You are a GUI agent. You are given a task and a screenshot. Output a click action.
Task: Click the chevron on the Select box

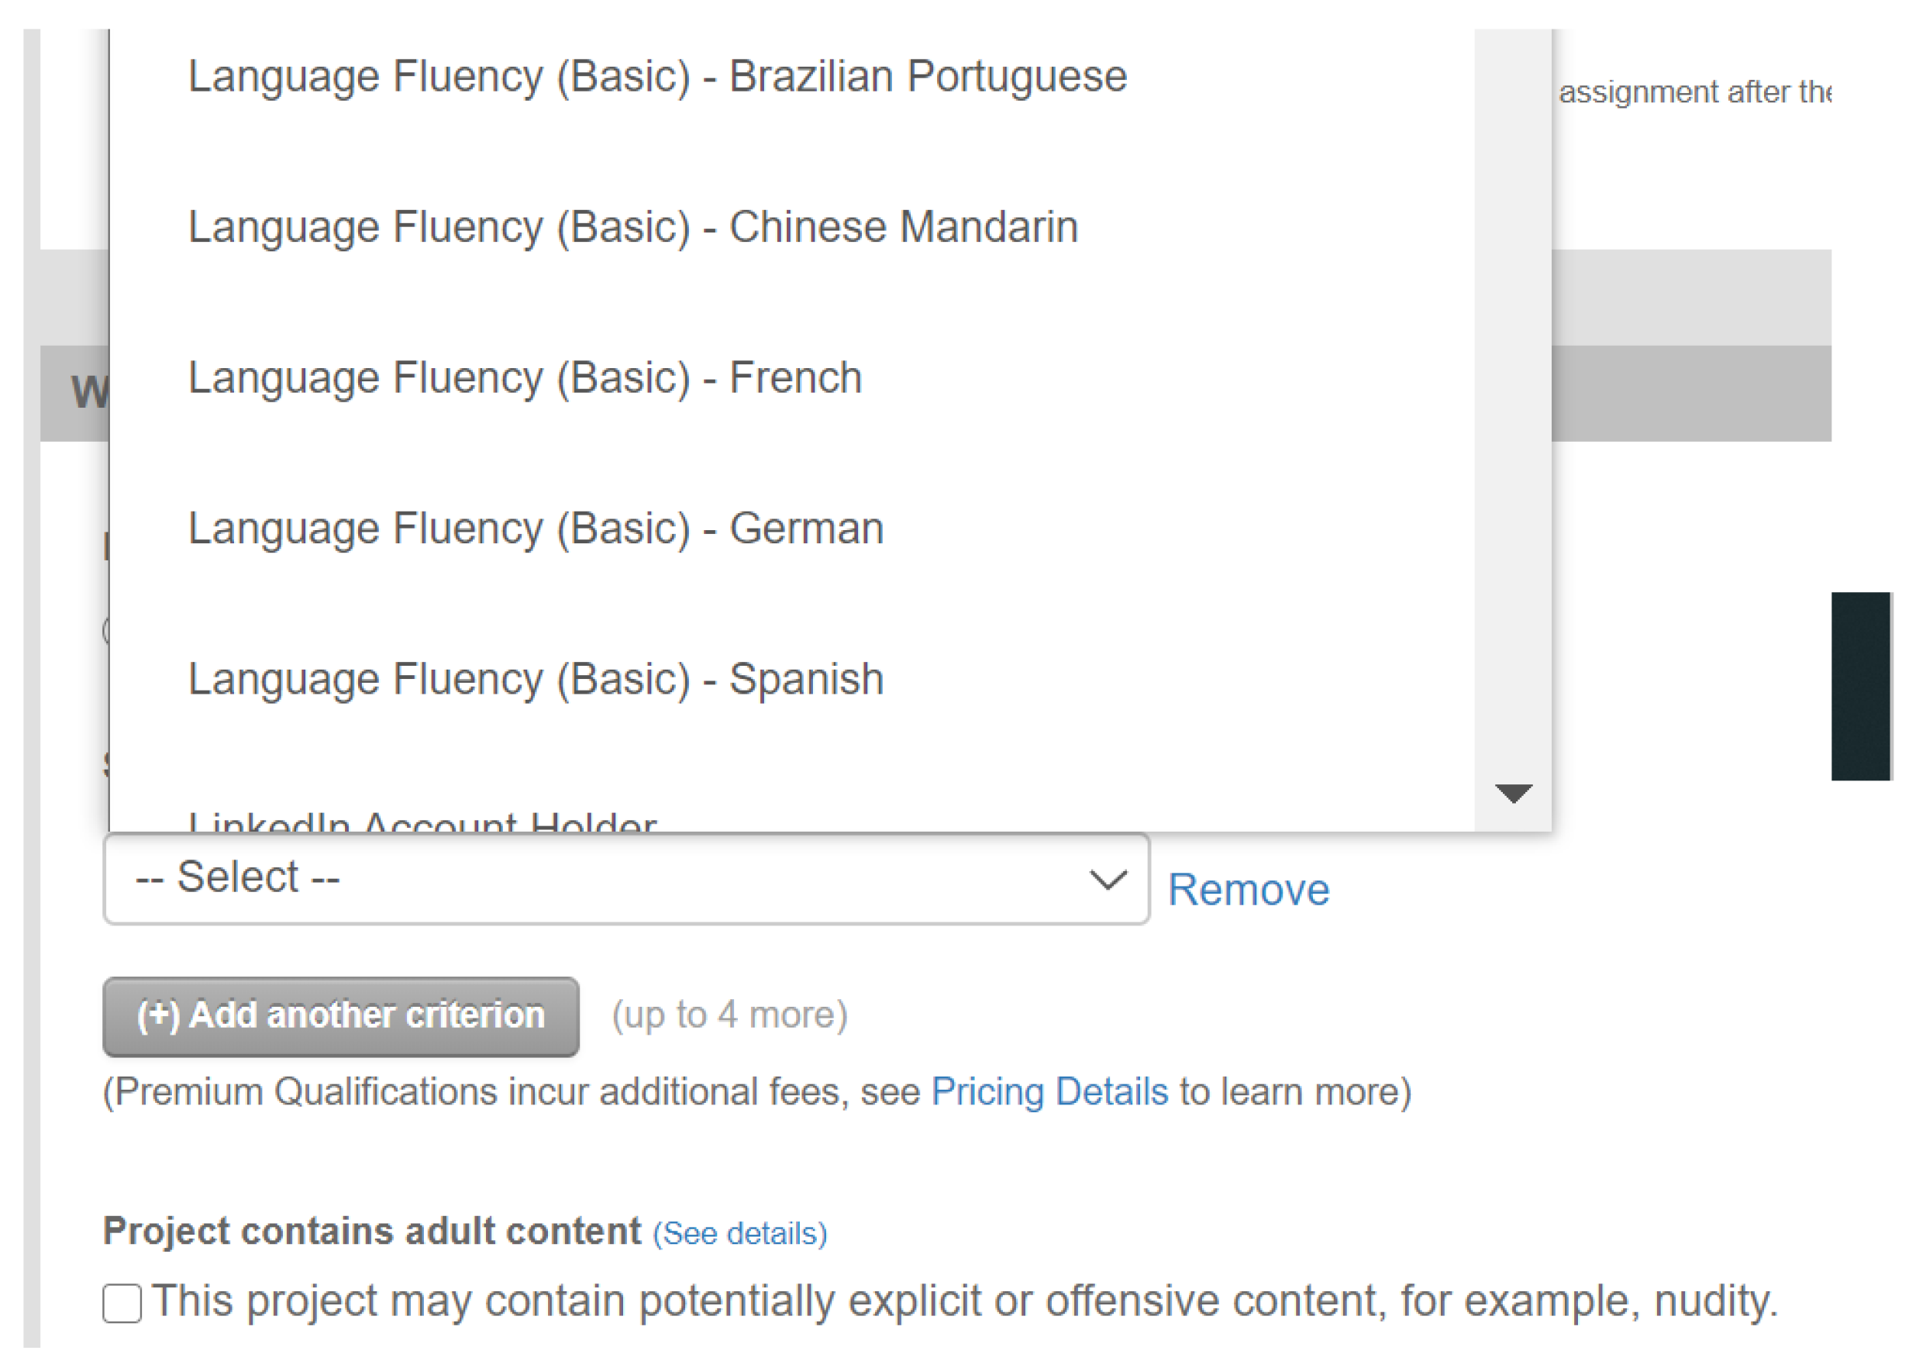tap(1107, 880)
